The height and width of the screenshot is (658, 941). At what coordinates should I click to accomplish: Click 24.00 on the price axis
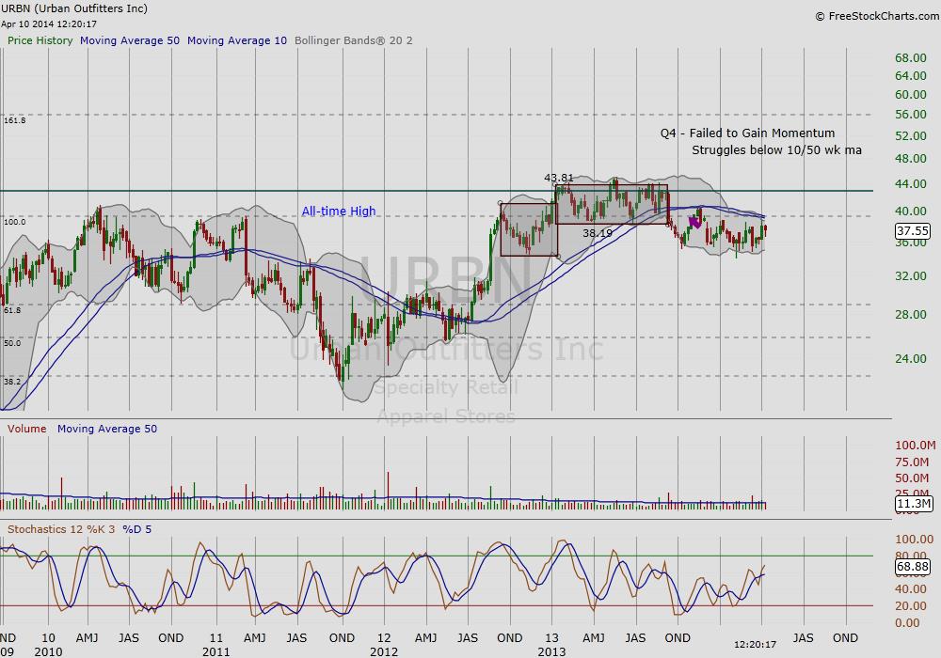(910, 358)
